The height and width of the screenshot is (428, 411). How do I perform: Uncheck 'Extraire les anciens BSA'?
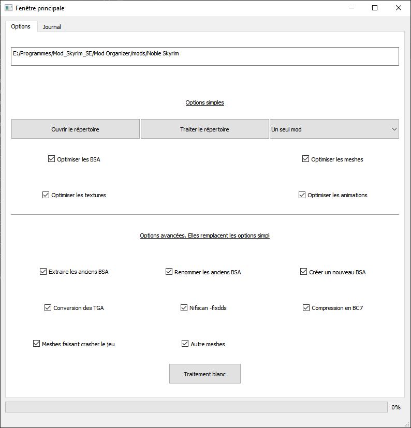(x=43, y=272)
